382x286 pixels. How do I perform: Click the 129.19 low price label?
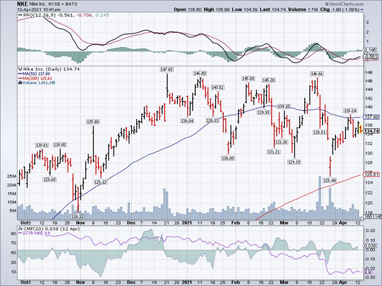point(294,162)
